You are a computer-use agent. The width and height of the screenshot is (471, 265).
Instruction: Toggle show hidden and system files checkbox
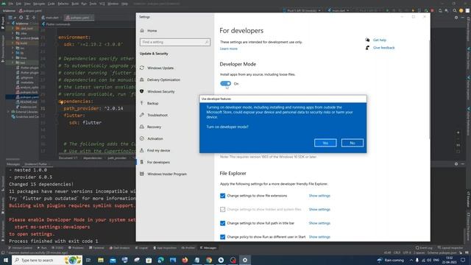coord(222,209)
